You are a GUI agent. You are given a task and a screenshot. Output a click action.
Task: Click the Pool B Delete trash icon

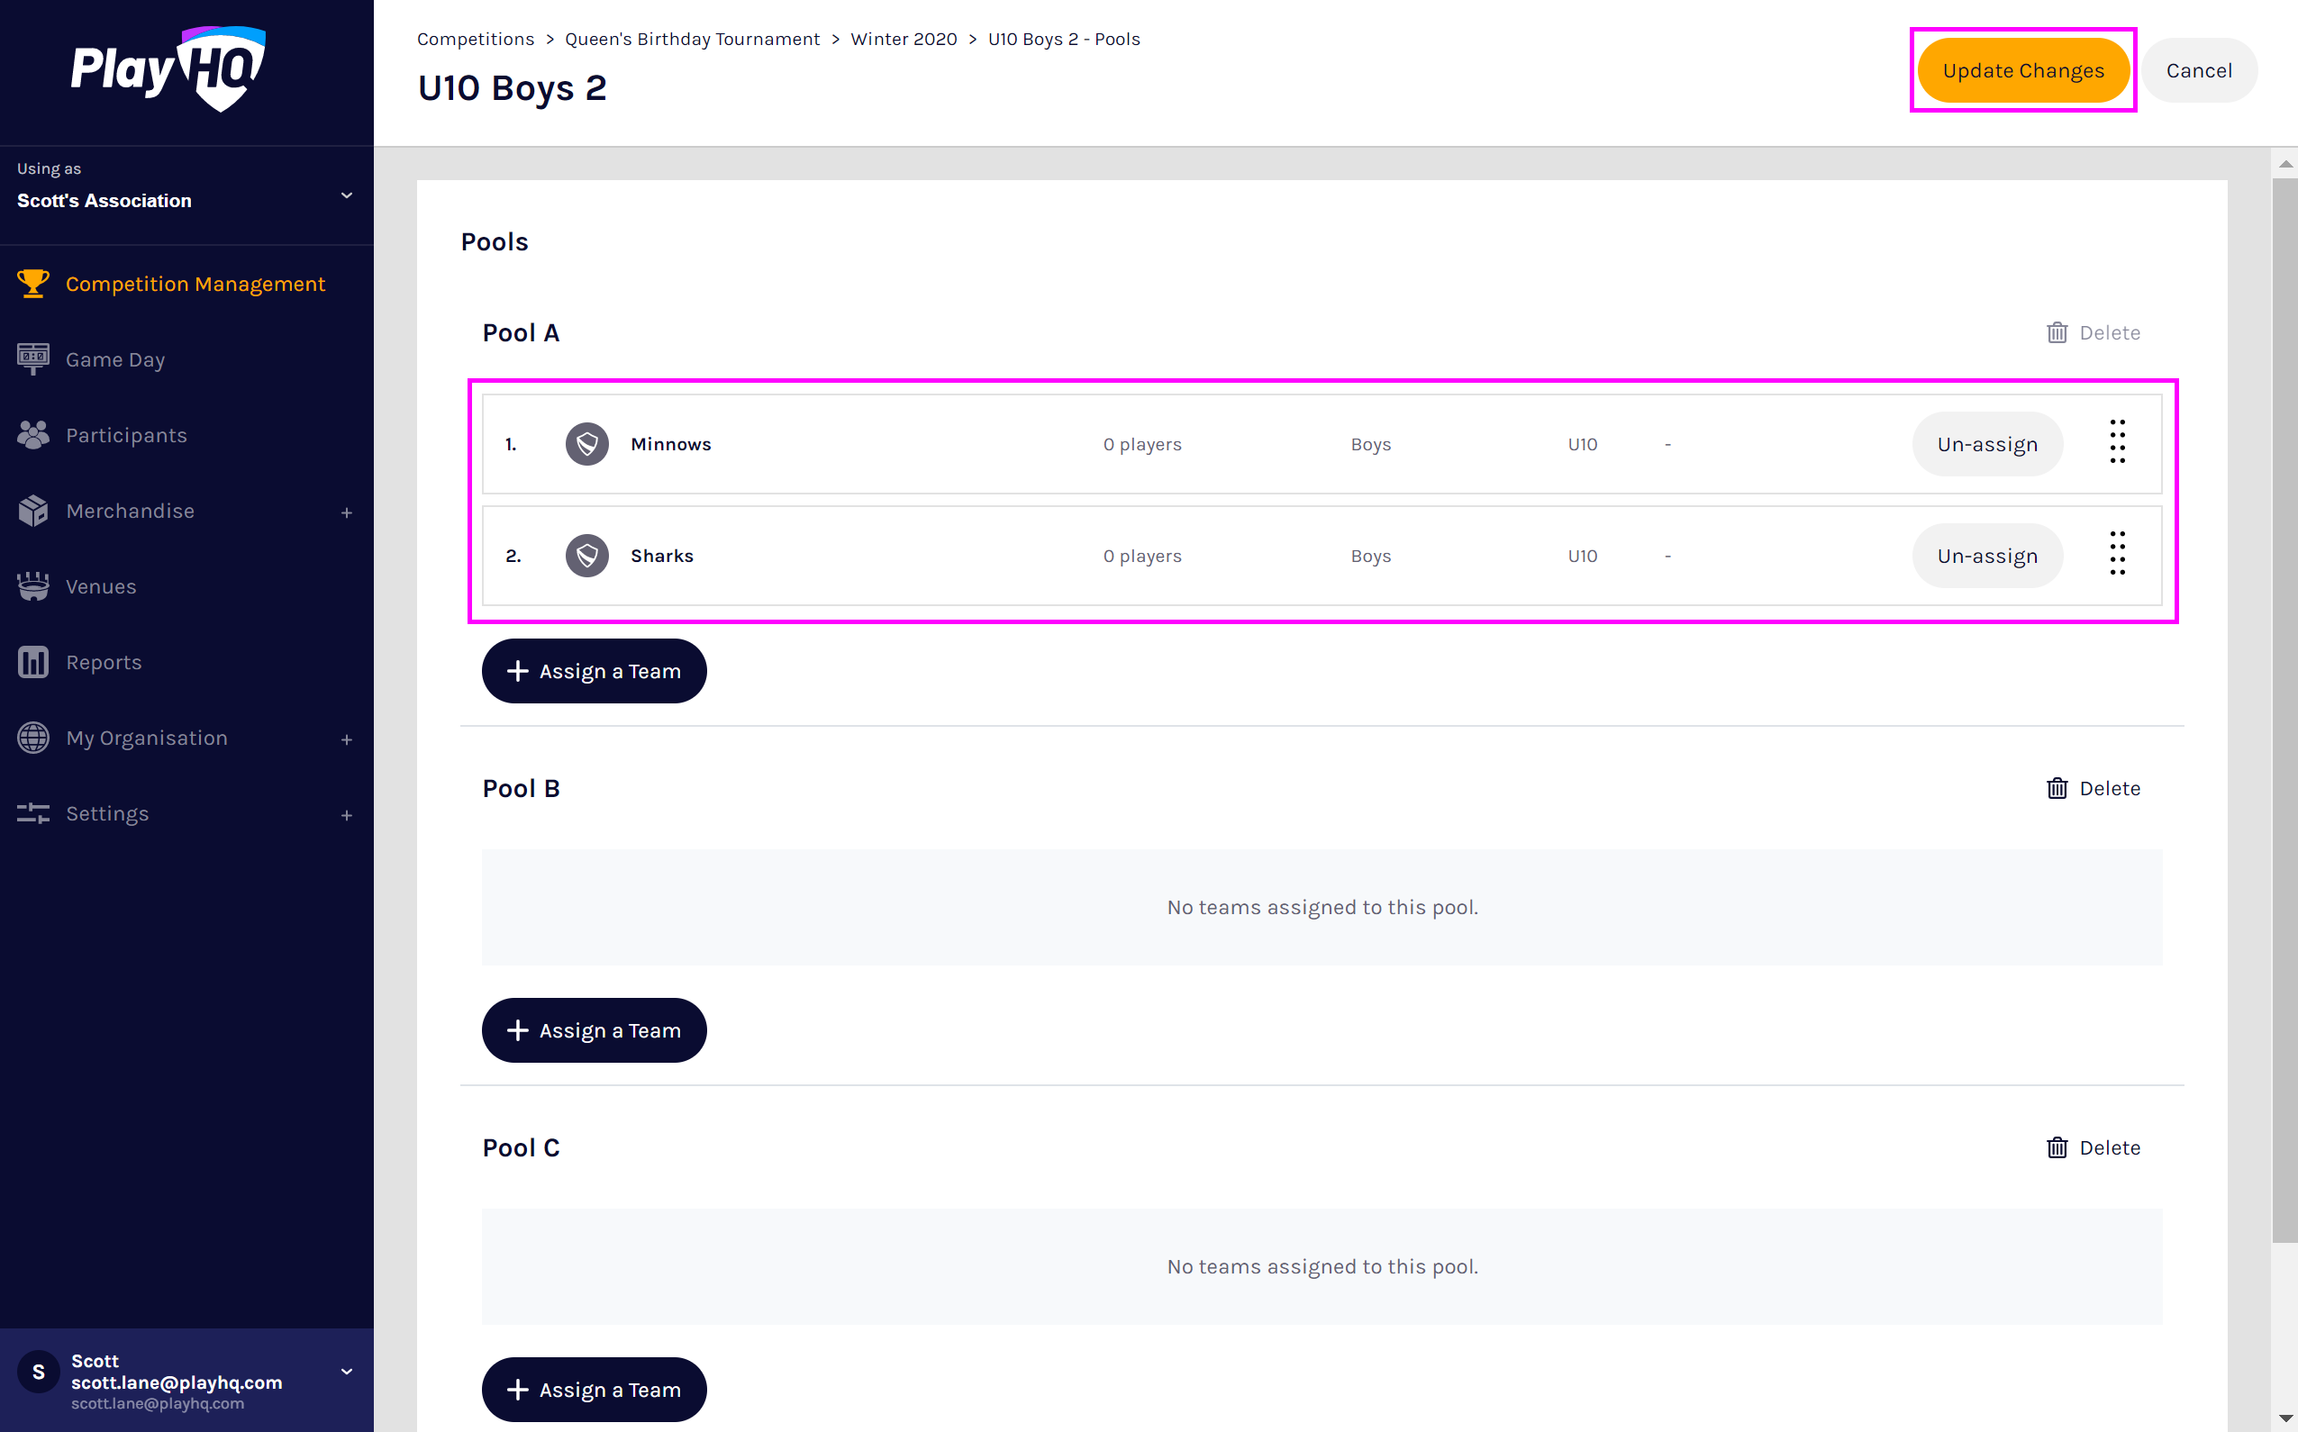click(2057, 788)
